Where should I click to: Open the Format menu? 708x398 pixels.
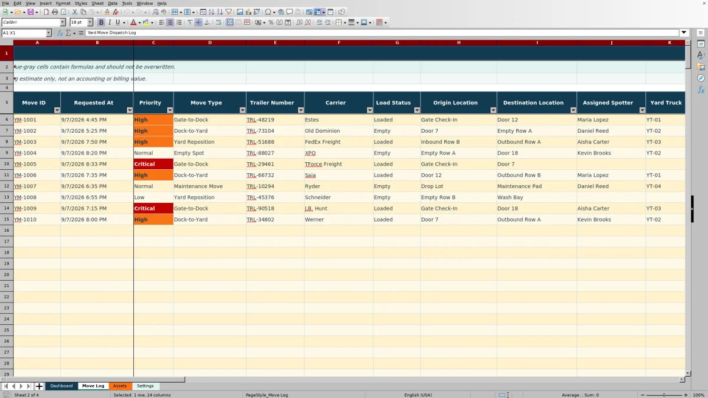tap(63, 3)
